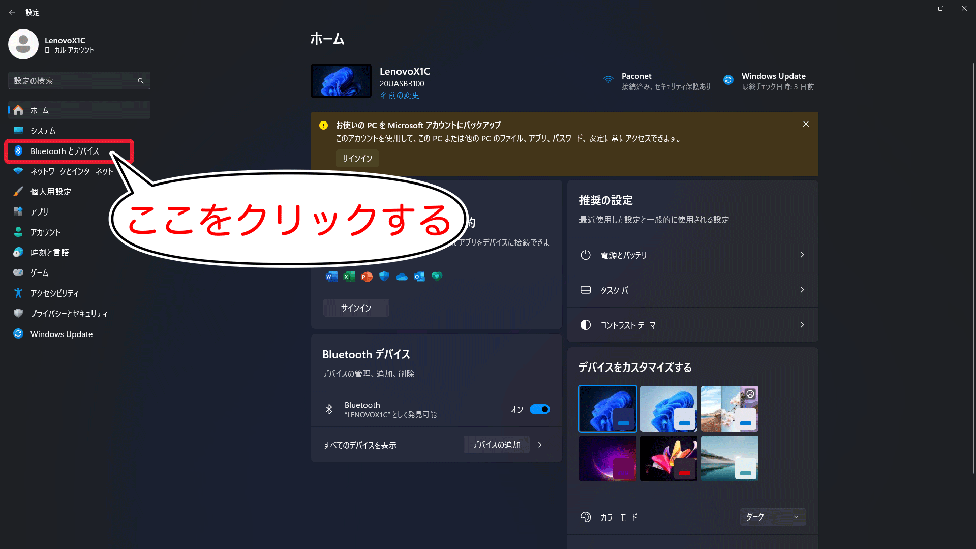Select the cherry blossom theme thumbnail
This screenshot has width=976, height=549.
(x=729, y=408)
